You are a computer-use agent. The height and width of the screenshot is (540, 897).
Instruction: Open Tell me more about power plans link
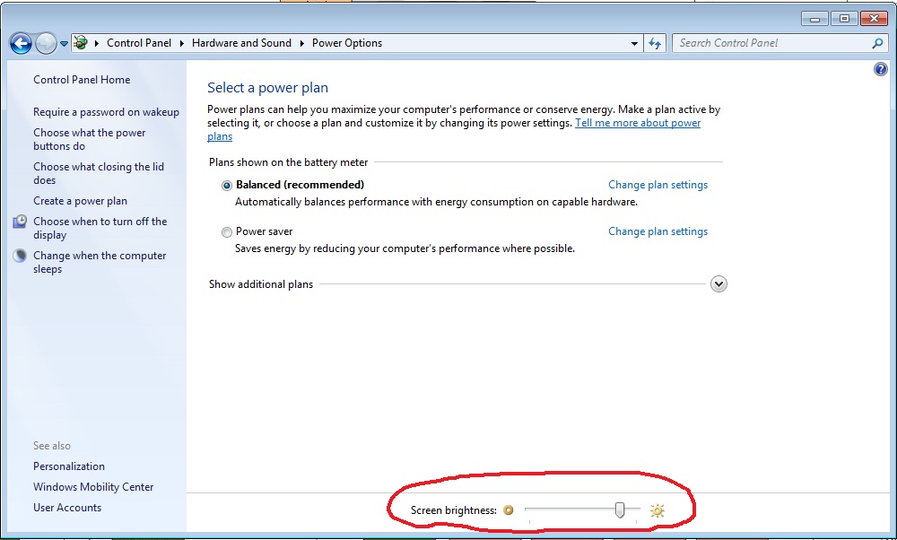[x=638, y=123]
